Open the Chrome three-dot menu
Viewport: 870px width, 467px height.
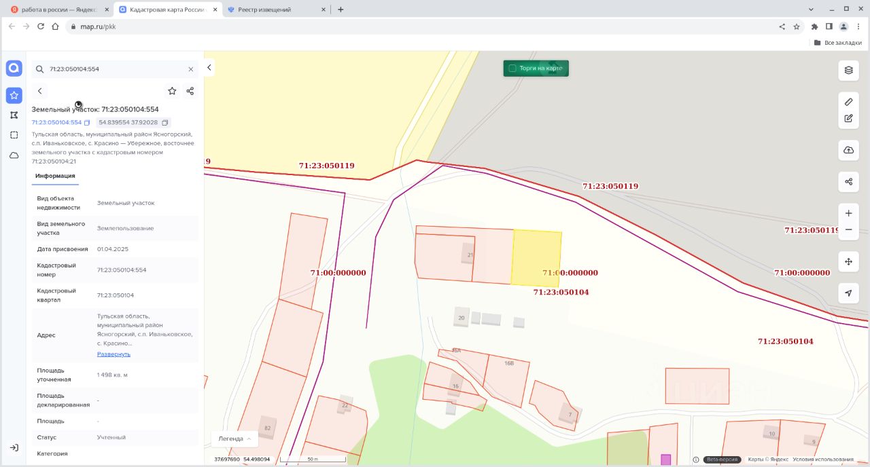[858, 26]
